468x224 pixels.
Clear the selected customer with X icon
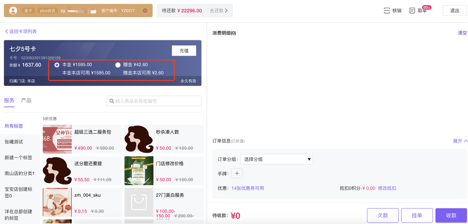click(x=145, y=11)
